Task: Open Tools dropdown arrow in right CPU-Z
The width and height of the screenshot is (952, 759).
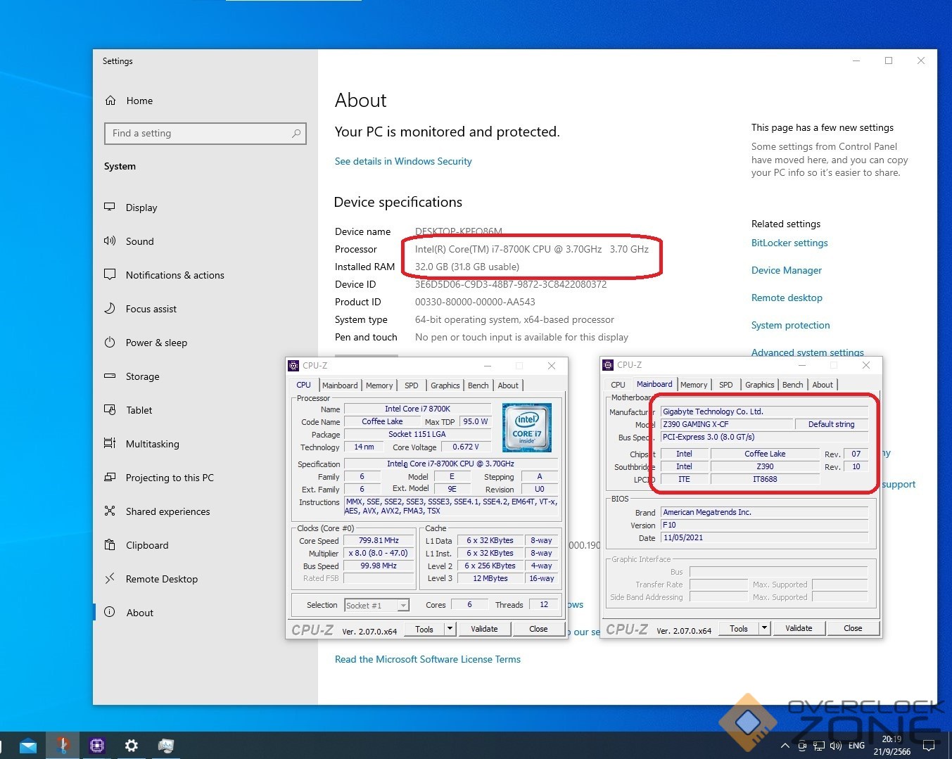Action: coord(764,628)
